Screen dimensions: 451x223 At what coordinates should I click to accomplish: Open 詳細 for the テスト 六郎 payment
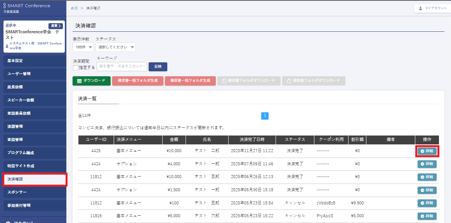(427, 216)
